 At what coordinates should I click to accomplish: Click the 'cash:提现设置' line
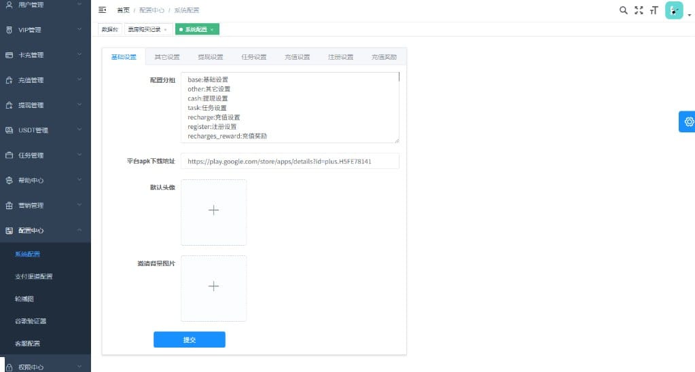(207, 98)
